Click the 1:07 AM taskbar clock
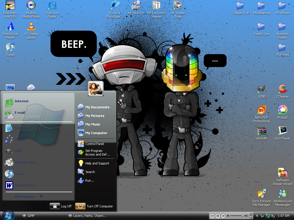The height and width of the screenshot is (220, 294). [283, 216]
